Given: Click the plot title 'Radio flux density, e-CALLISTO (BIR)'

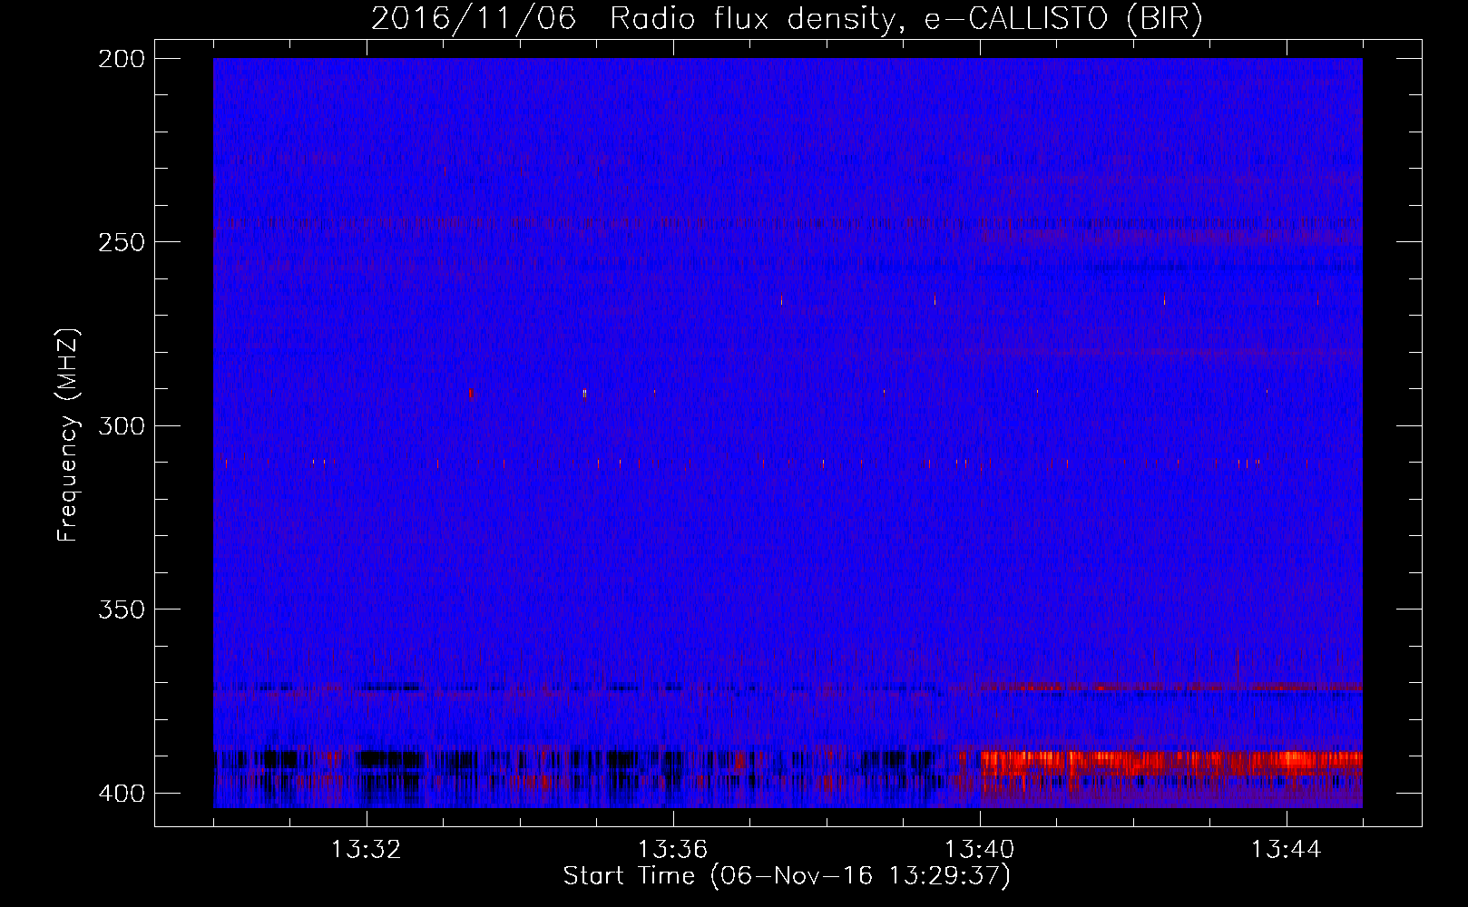Looking at the screenshot, I should [905, 19].
